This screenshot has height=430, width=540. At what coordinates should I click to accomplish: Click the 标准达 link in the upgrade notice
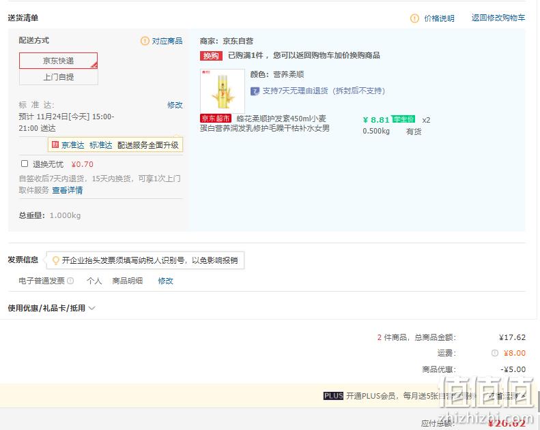pyautogui.click(x=100, y=145)
